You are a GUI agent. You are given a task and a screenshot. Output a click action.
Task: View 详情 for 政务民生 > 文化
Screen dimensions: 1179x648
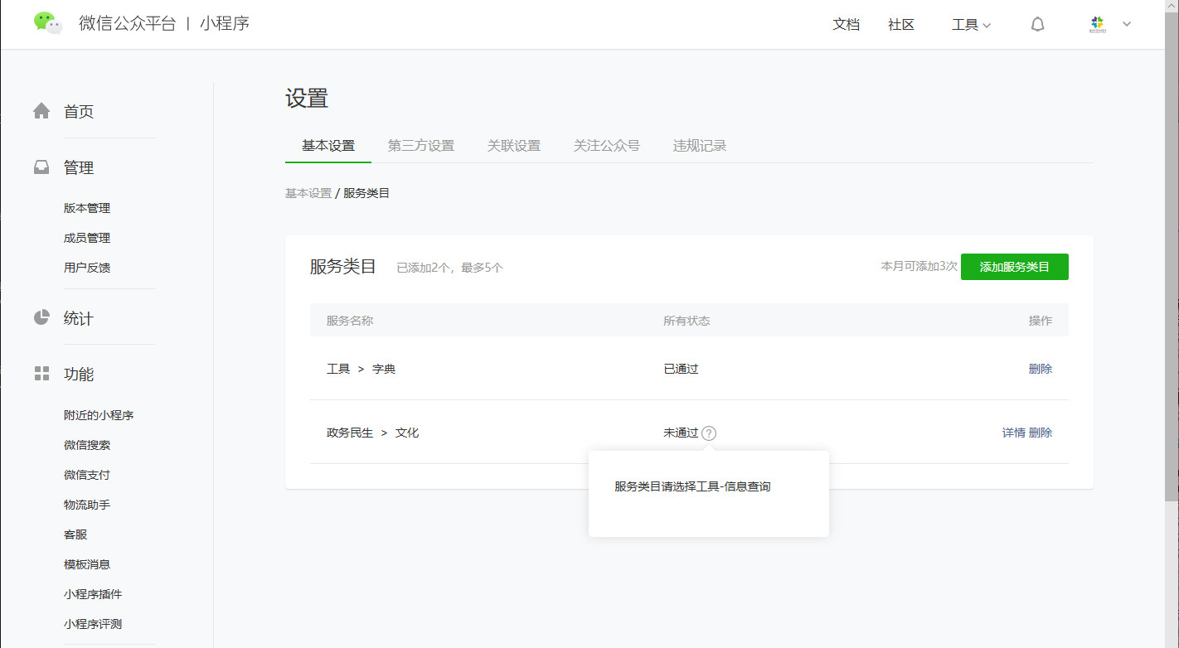point(1014,433)
